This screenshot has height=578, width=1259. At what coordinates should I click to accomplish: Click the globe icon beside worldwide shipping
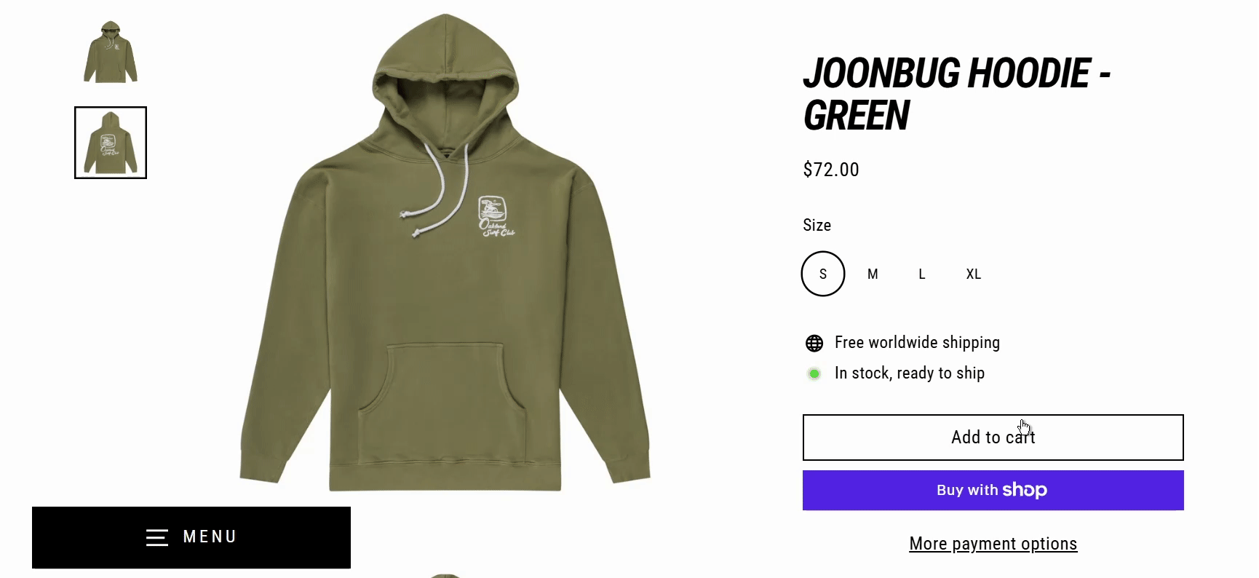click(x=814, y=343)
